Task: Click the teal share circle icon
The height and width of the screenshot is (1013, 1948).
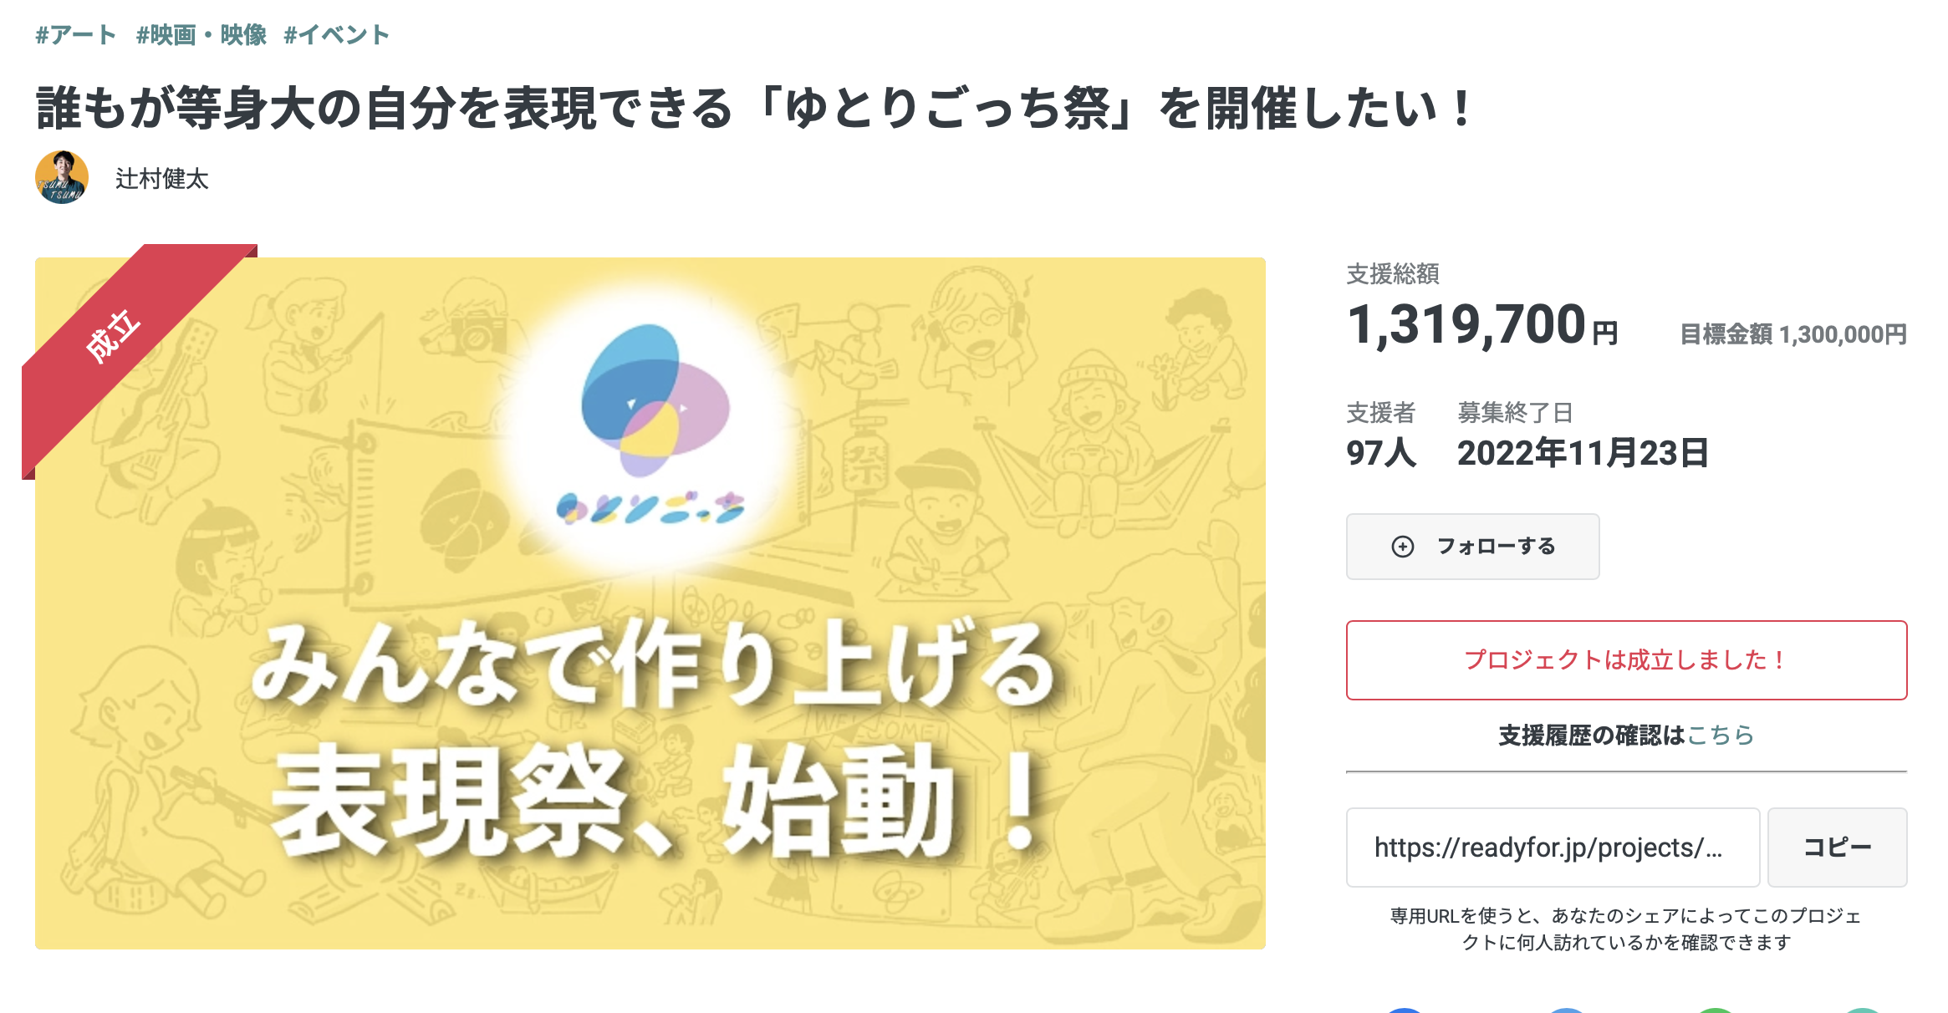Action: tap(1863, 1009)
